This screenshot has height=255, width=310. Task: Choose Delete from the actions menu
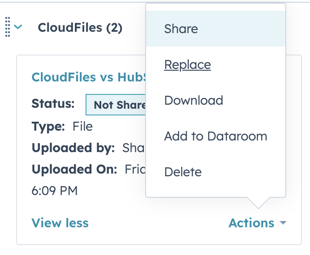[x=215, y=172]
